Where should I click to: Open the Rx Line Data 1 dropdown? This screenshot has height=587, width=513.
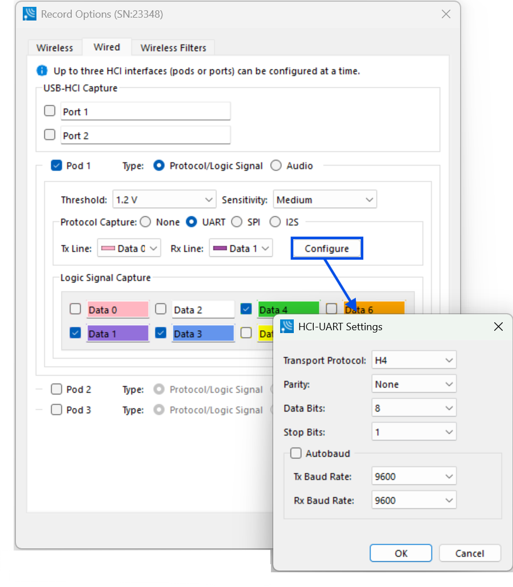click(241, 248)
